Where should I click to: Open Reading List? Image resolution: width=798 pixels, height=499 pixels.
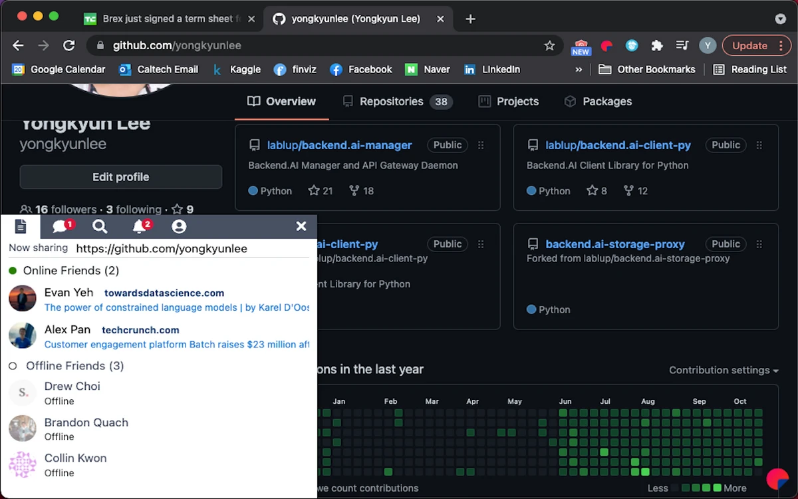click(750, 69)
